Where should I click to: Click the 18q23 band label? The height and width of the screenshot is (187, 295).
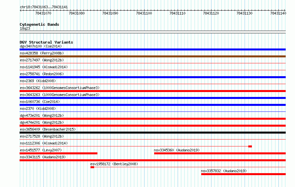tap(25, 28)
